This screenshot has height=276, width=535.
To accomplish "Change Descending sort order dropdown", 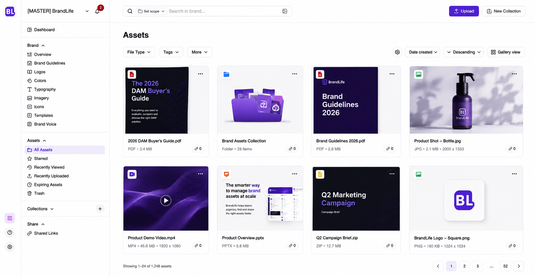I will (464, 52).
